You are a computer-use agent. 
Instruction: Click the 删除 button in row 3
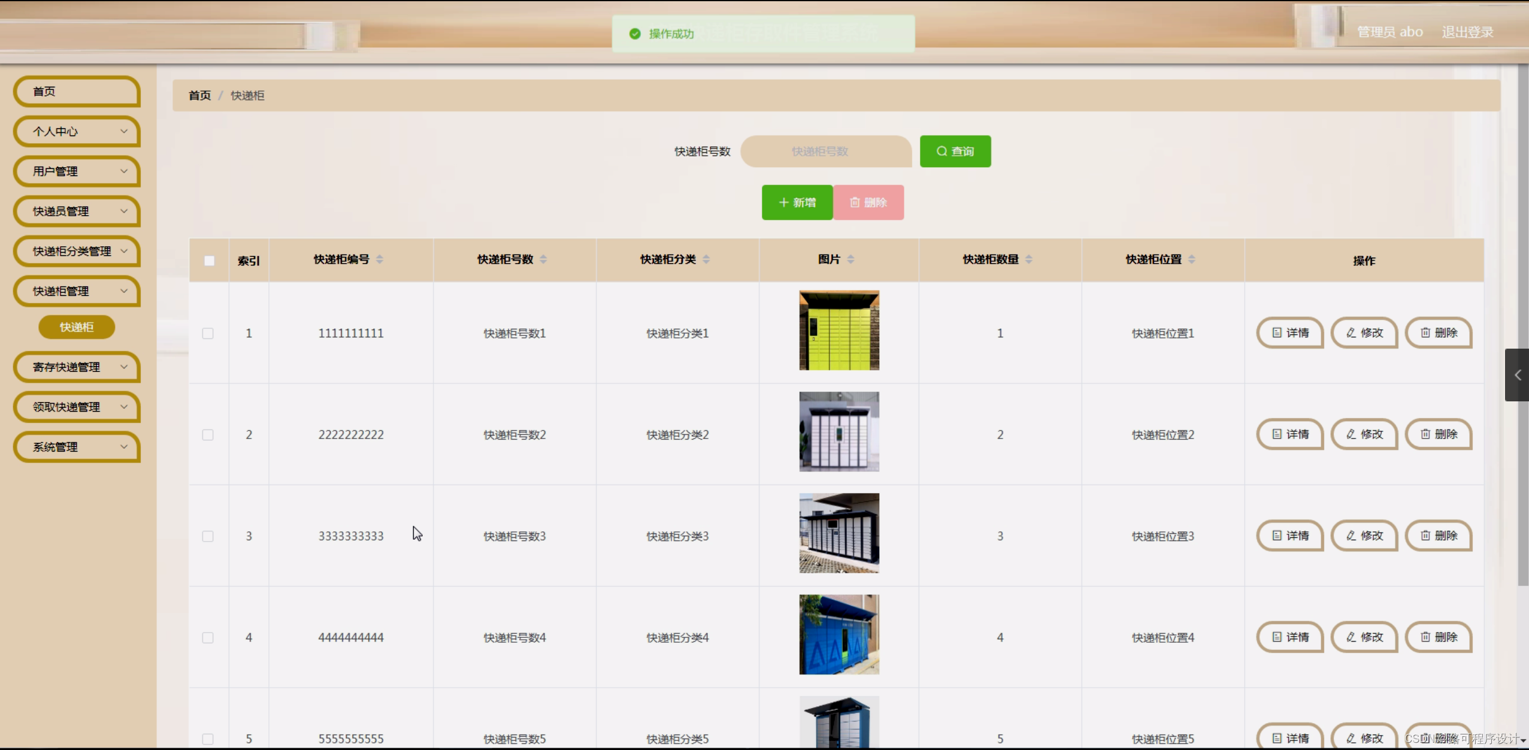[x=1438, y=536]
